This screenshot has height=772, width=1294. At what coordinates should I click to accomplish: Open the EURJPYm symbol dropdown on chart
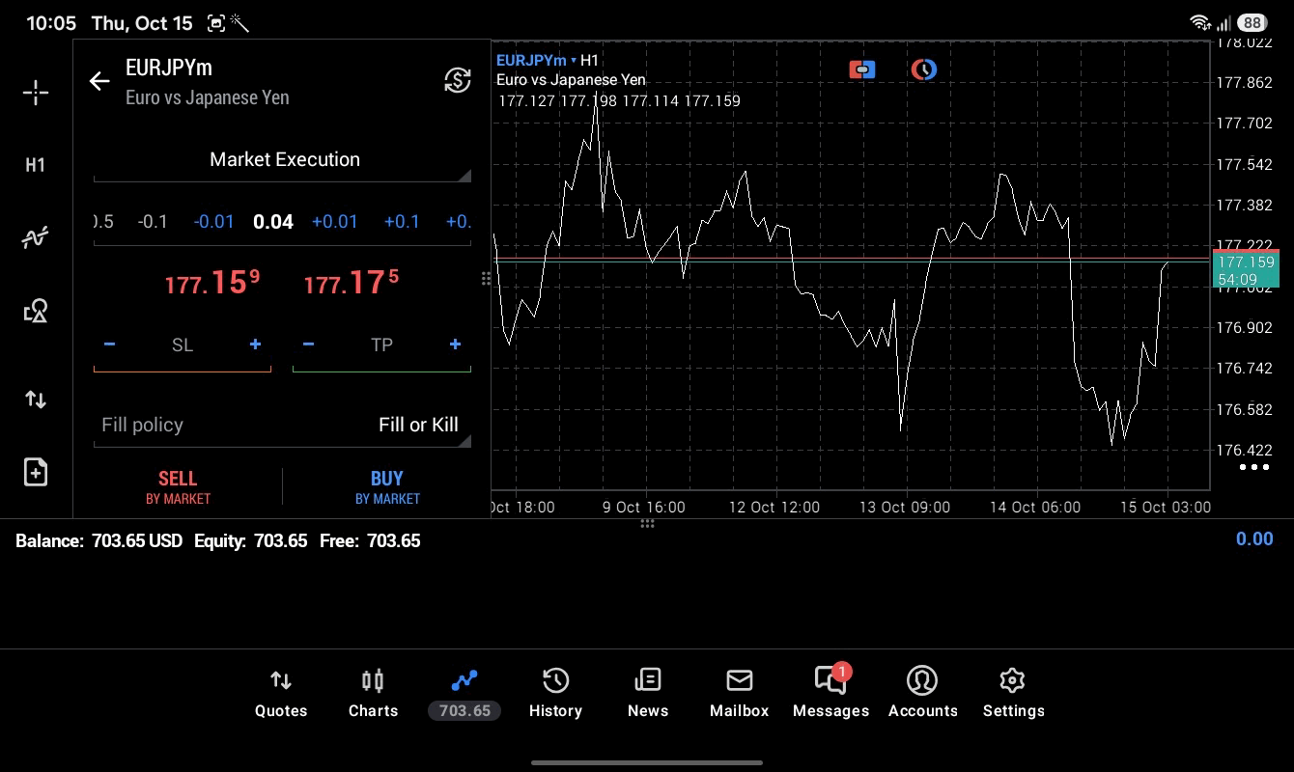coord(536,60)
